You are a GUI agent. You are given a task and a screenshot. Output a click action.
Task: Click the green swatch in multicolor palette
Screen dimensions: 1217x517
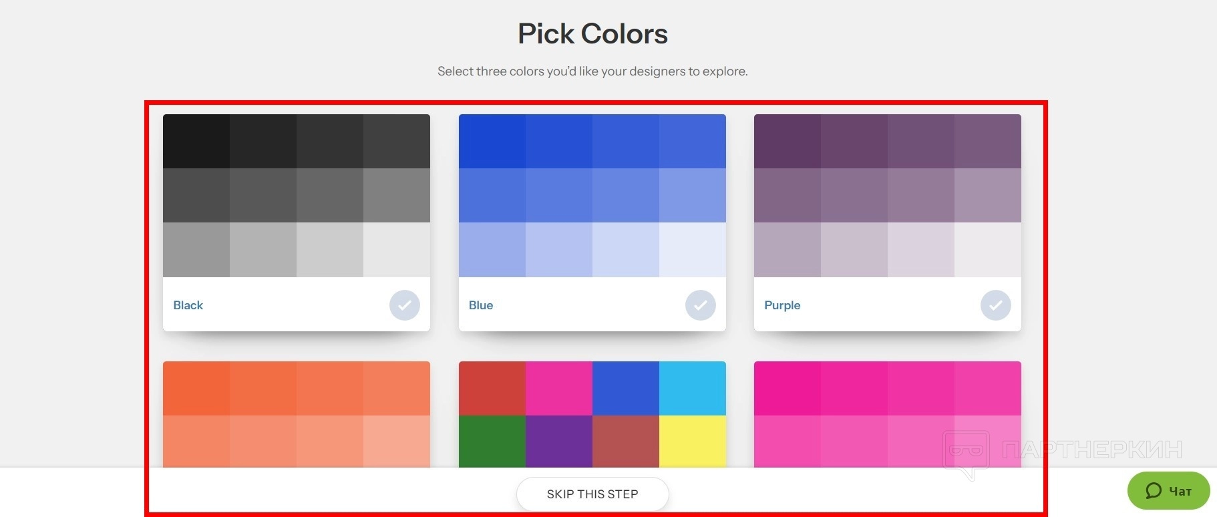[492, 441]
